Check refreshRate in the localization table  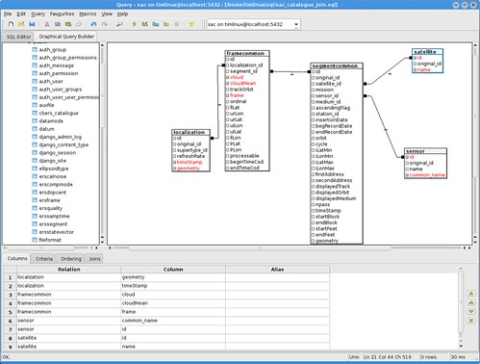175,156
